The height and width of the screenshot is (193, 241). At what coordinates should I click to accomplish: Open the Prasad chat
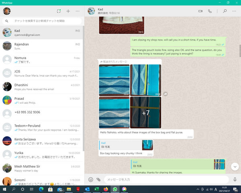pos(41,101)
